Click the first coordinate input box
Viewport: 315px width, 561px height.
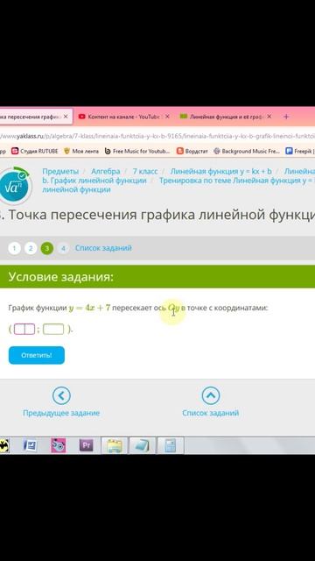point(24,329)
